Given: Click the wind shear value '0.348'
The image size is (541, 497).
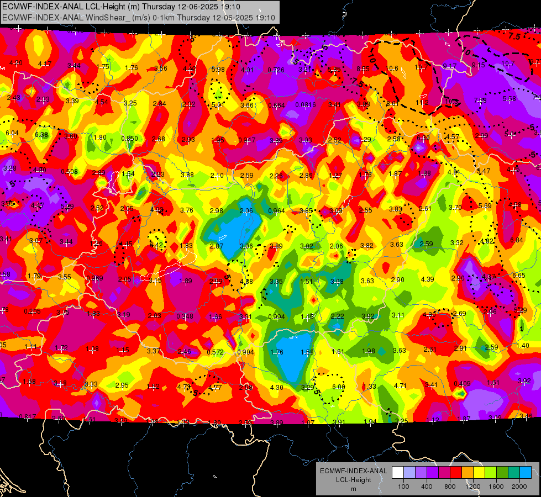Looking at the screenshot, I should pyautogui.click(x=185, y=316).
